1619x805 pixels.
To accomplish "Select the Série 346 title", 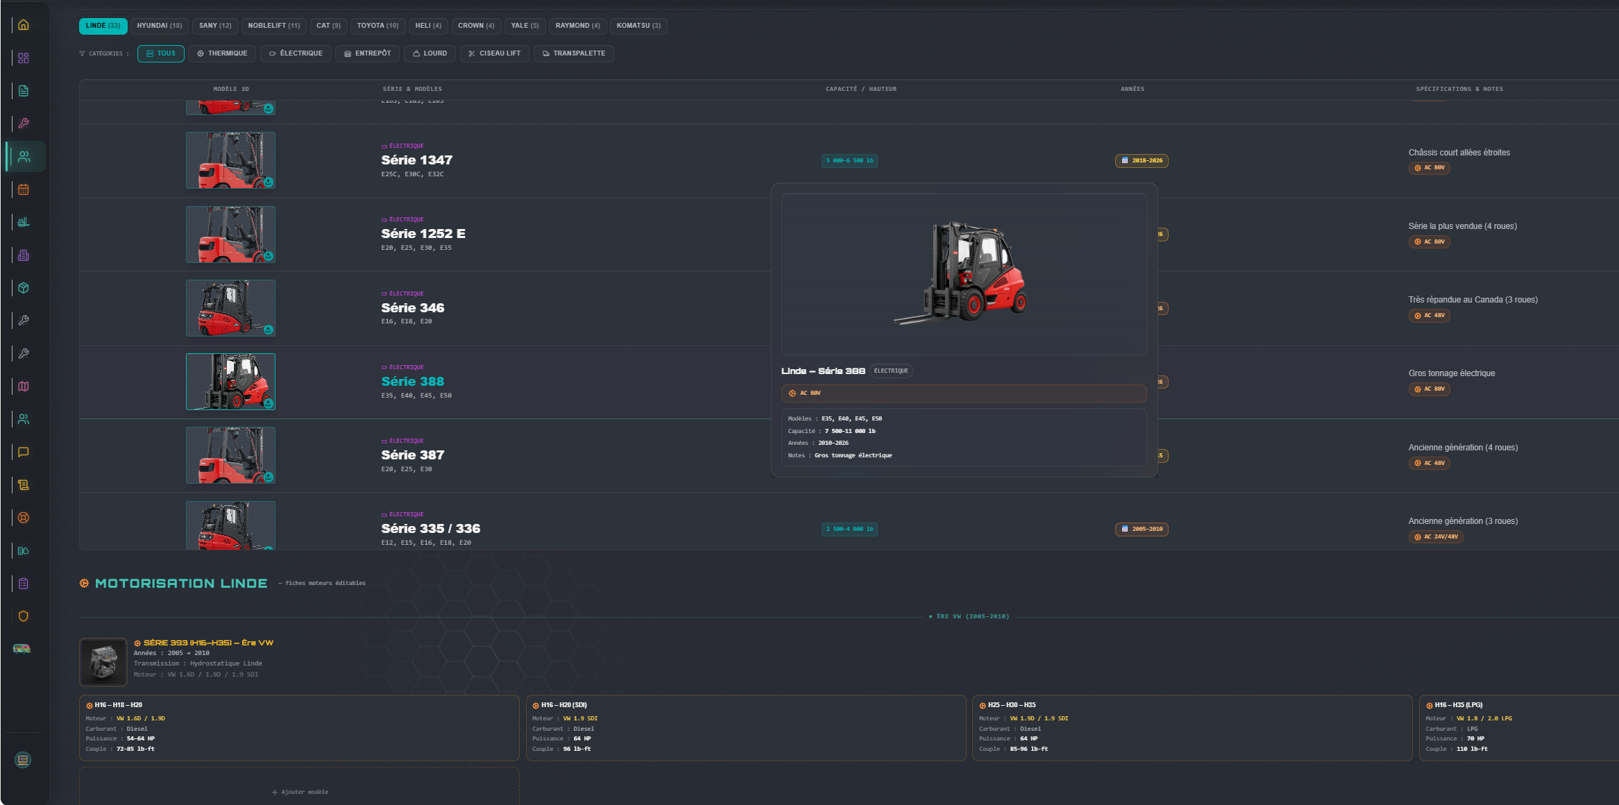I will [x=412, y=308].
